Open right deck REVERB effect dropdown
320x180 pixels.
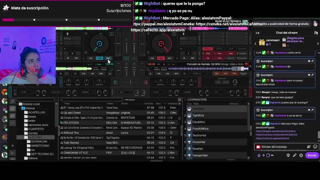tap(189, 92)
